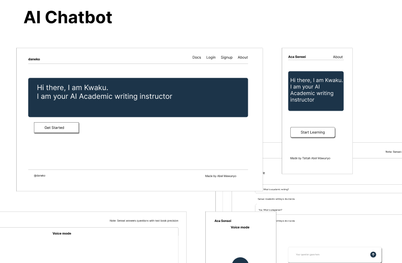Click 'Made by Tattah Abel Mawunyo' text
Screen dimensions: 402x263
(310, 158)
